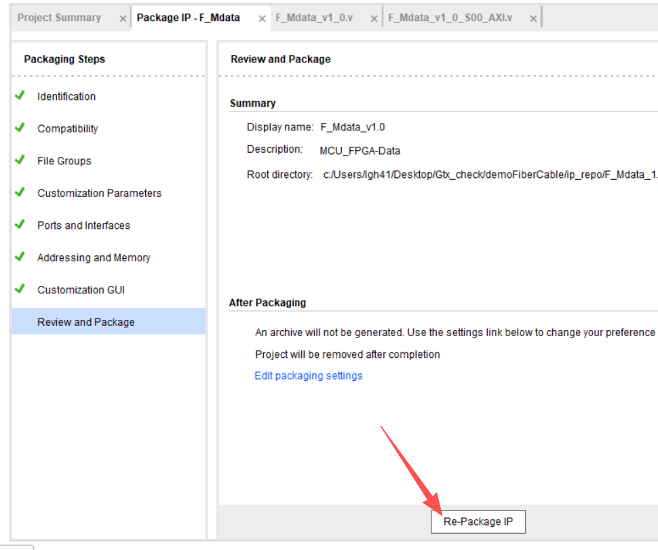Click the Summary section heading
This screenshot has height=550, width=658.
[x=252, y=103]
